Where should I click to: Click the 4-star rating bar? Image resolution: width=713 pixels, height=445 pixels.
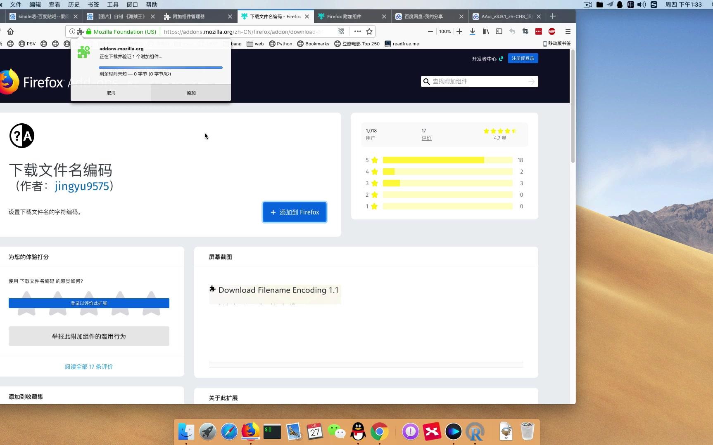click(448, 172)
